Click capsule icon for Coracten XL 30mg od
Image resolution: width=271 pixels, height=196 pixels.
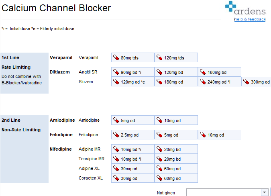tap(116, 178)
